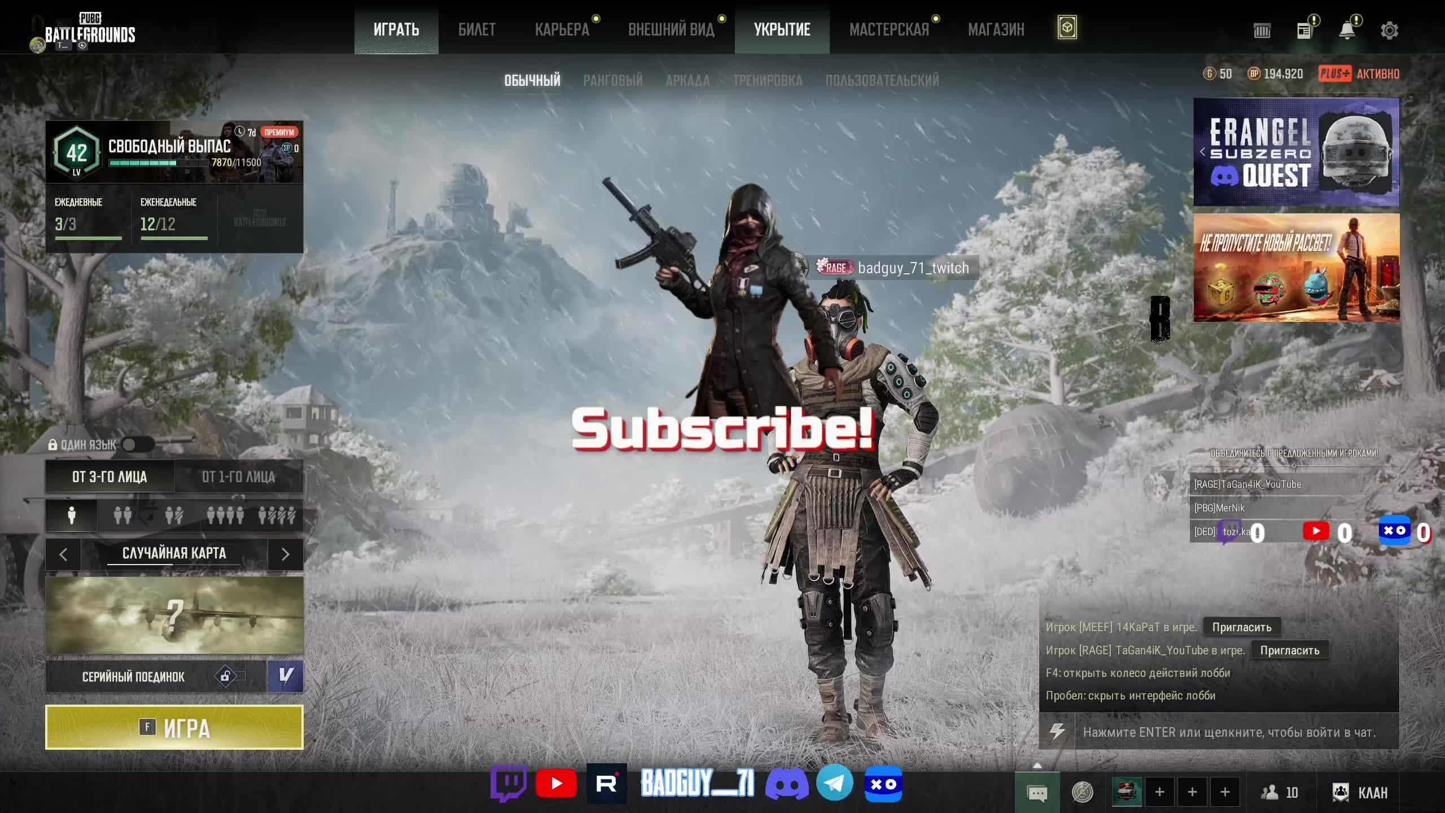The height and width of the screenshot is (813, 1445).
Task: Invite player TaGan4iK_YouTube via Пригласить
Action: (x=1289, y=650)
